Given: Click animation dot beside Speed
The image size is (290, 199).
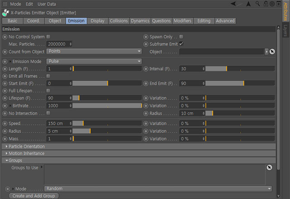Looking at the screenshot, I should 5,123.
